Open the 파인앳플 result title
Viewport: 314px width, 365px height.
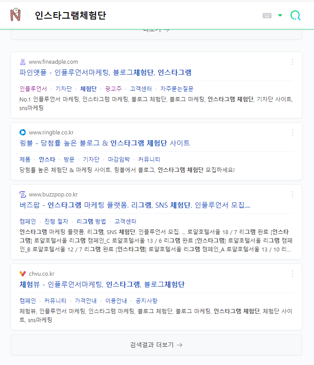click(x=106, y=72)
